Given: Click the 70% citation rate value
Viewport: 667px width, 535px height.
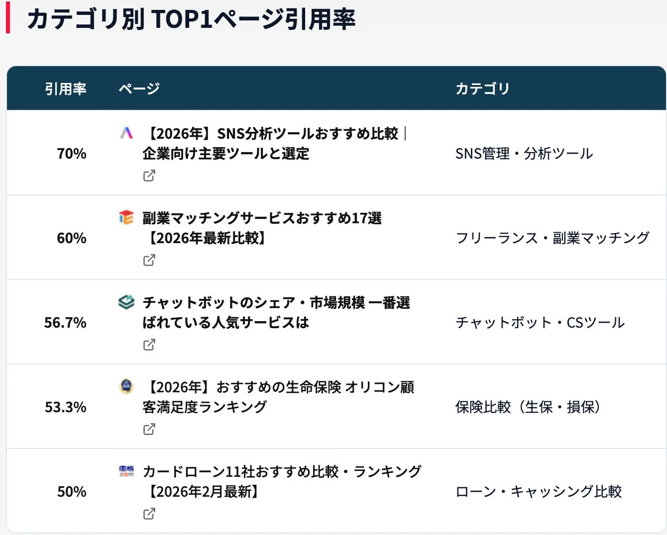Looking at the screenshot, I should [x=71, y=153].
